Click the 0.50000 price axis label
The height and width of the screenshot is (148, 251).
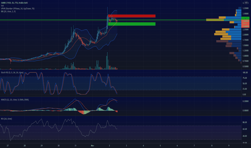(246, 66)
